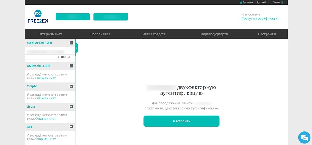Click the Профиль link
The image size is (312, 145).
248,2
